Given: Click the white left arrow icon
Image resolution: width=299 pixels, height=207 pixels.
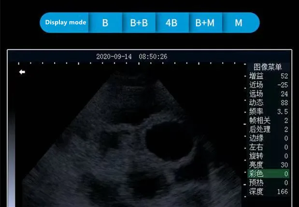Looking at the screenshot, I should [22, 72].
